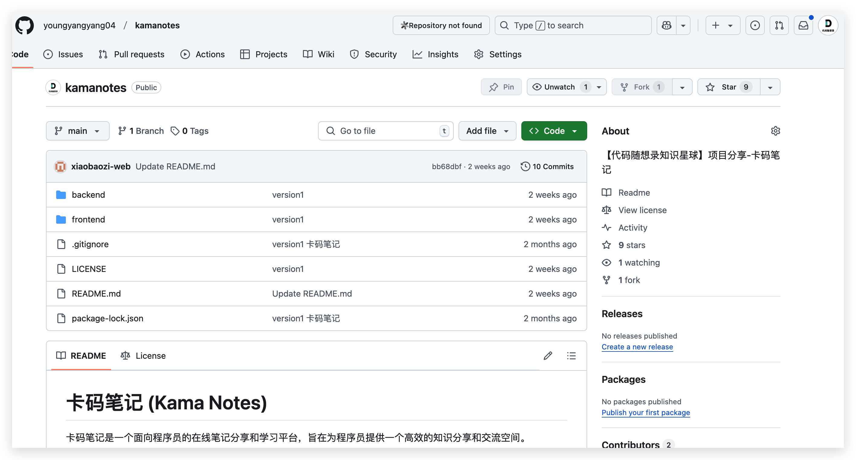Select the License tab in file viewer
856x460 pixels.
click(143, 355)
